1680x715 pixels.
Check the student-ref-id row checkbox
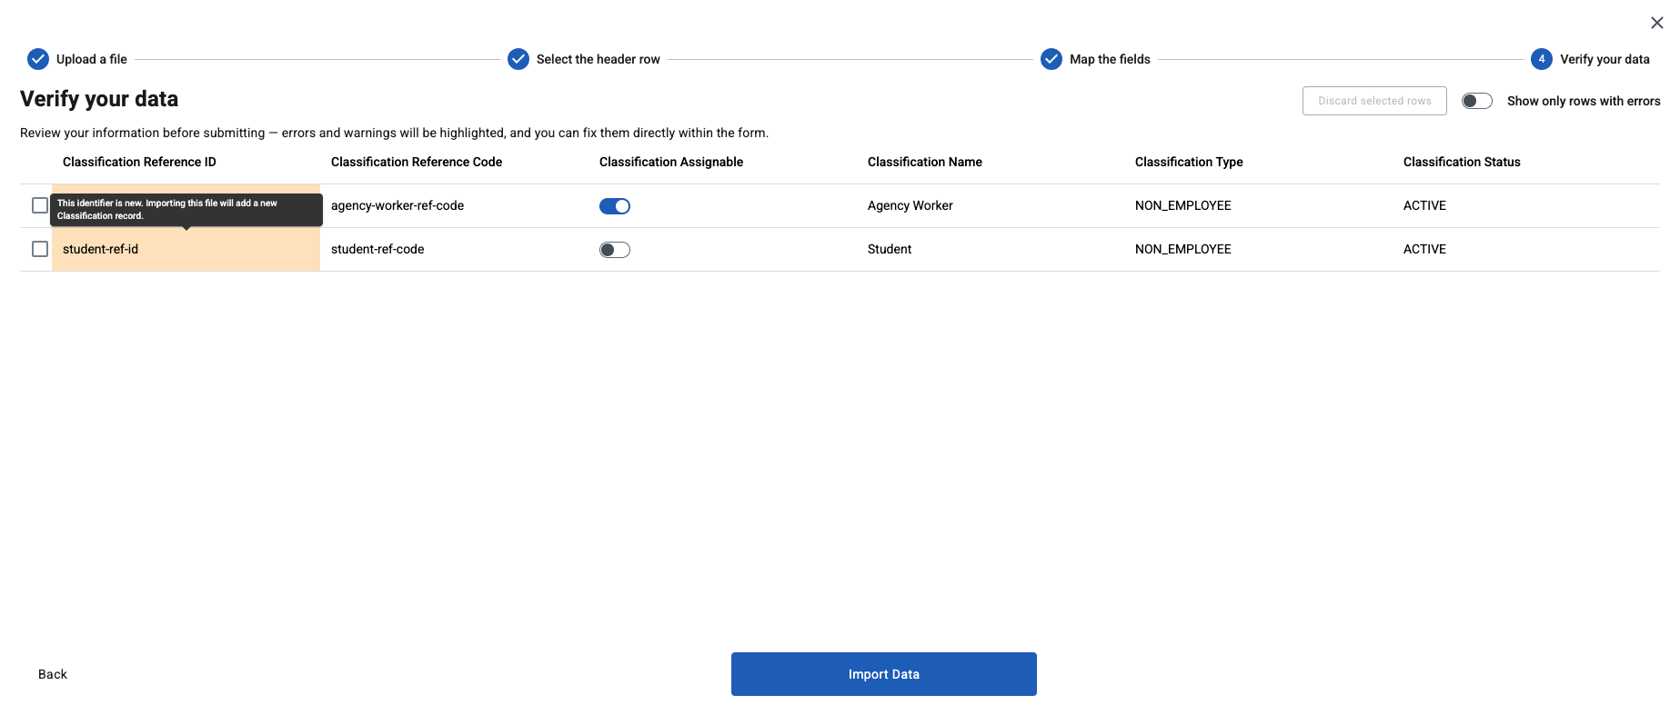point(40,249)
